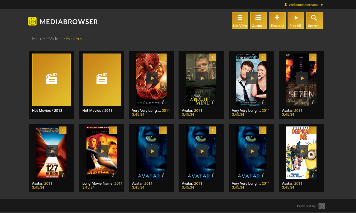Go to Home in the breadcrumb
Screen dimensions: 356x213
point(38,39)
